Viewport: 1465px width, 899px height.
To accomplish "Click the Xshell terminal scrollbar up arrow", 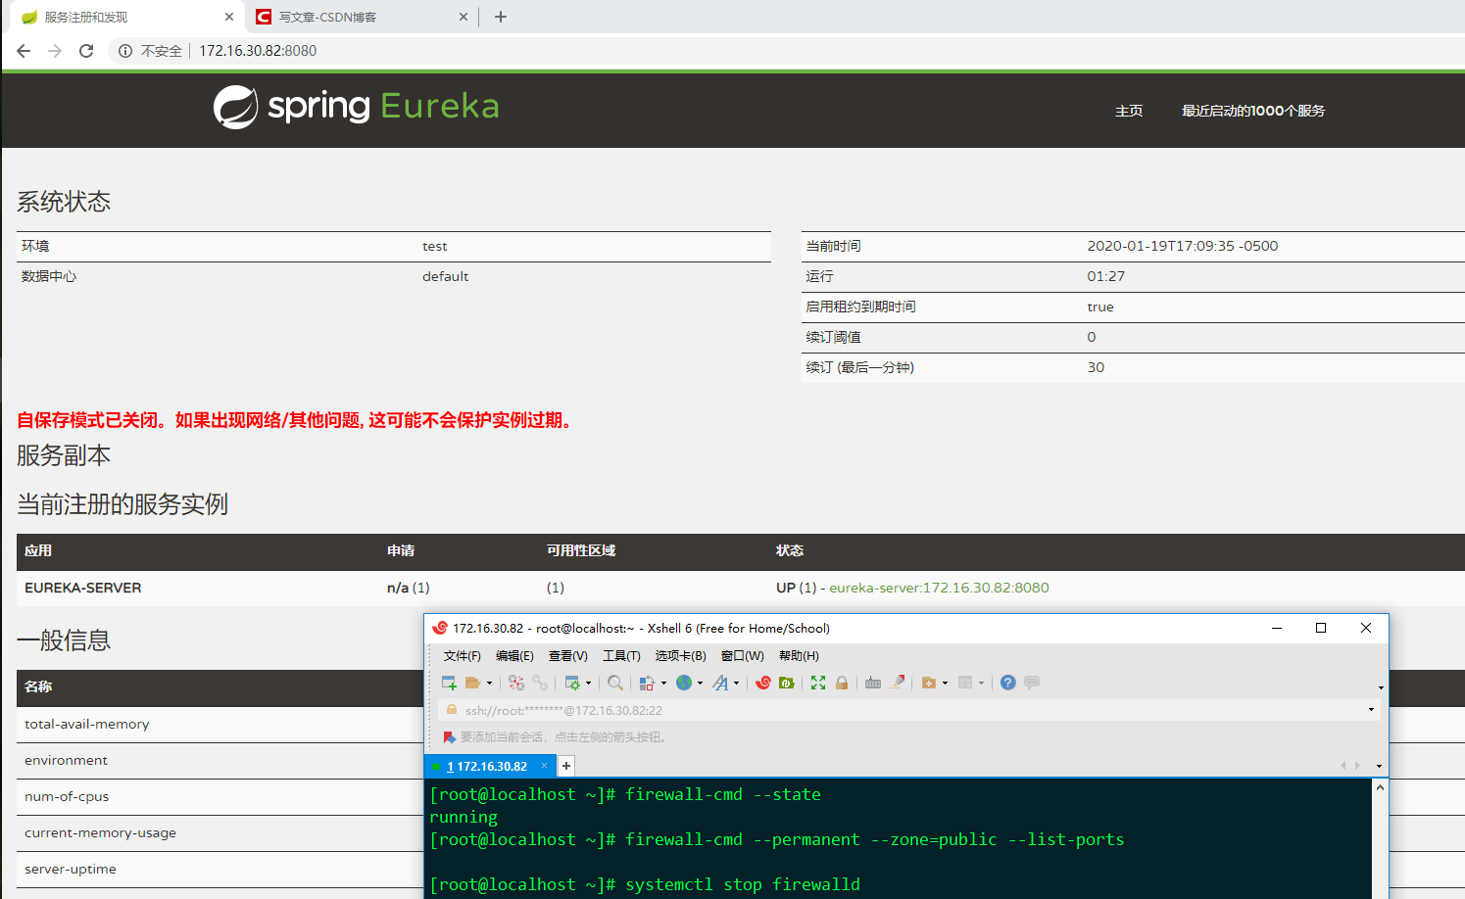I will coord(1380,787).
